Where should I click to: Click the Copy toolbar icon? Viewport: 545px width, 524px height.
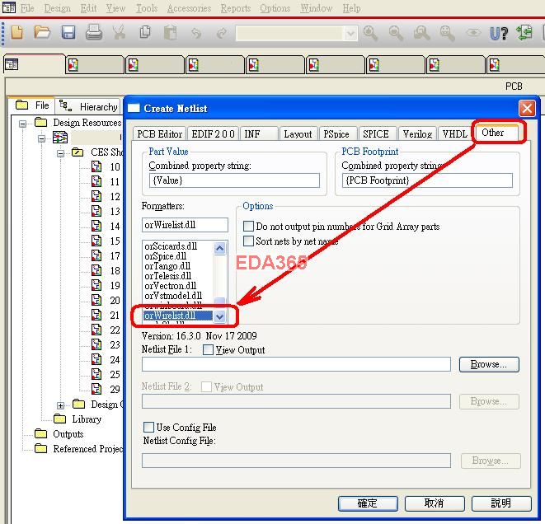[145, 33]
